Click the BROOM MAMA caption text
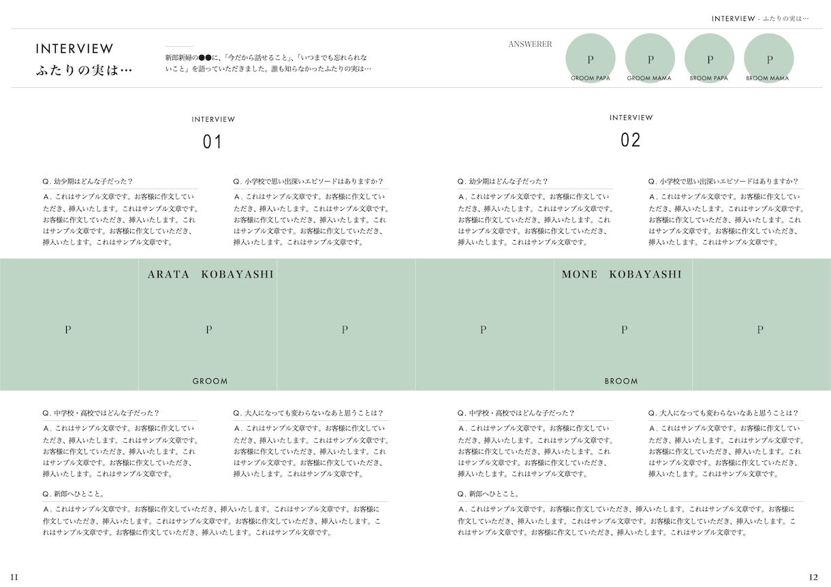This screenshot has height=587, width=831. (x=768, y=78)
